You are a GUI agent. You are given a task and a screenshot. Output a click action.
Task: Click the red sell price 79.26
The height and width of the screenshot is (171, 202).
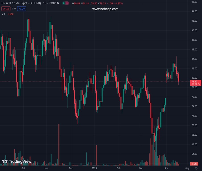pos(6,9)
